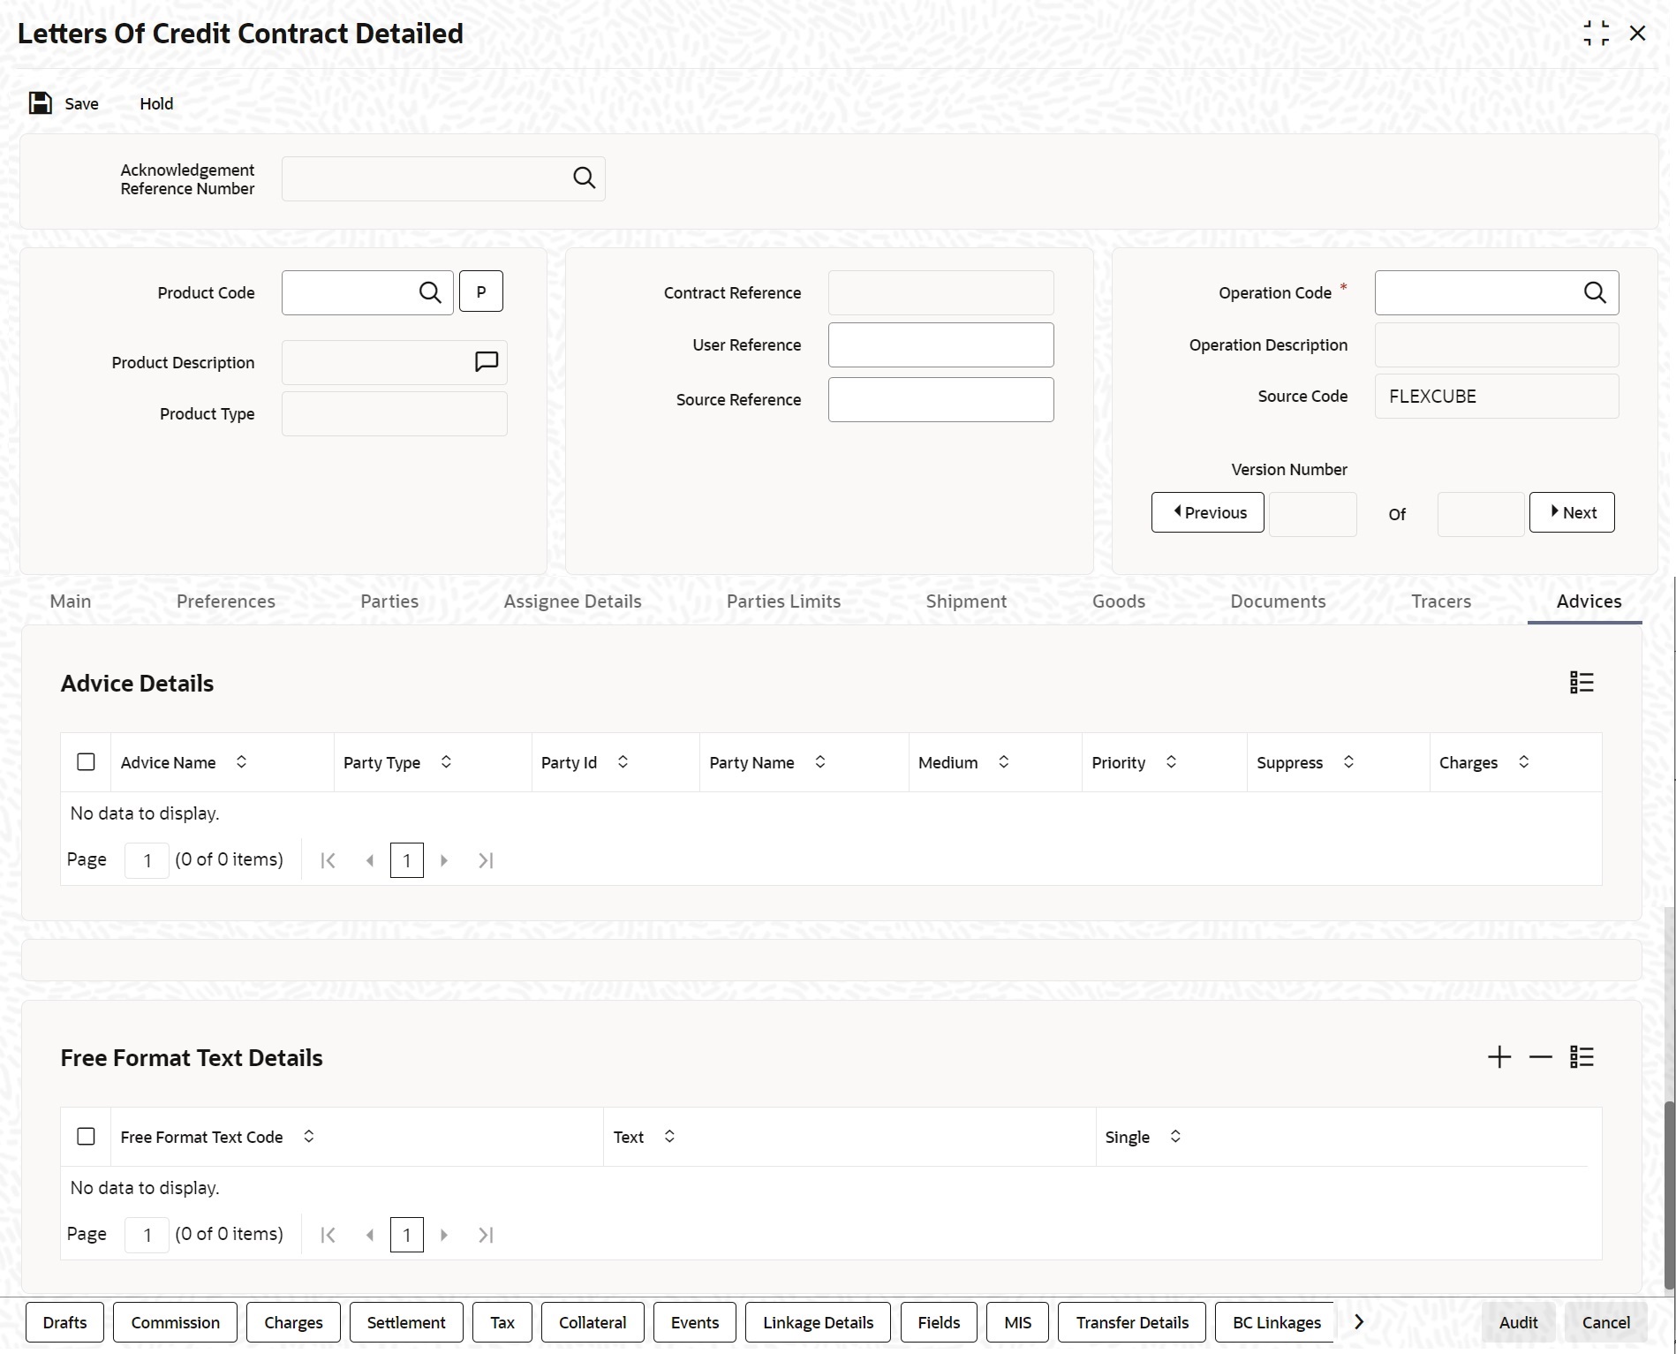Tick Free Format Text select-all checkbox
The height and width of the screenshot is (1354, 1676).
[86, 1137]
